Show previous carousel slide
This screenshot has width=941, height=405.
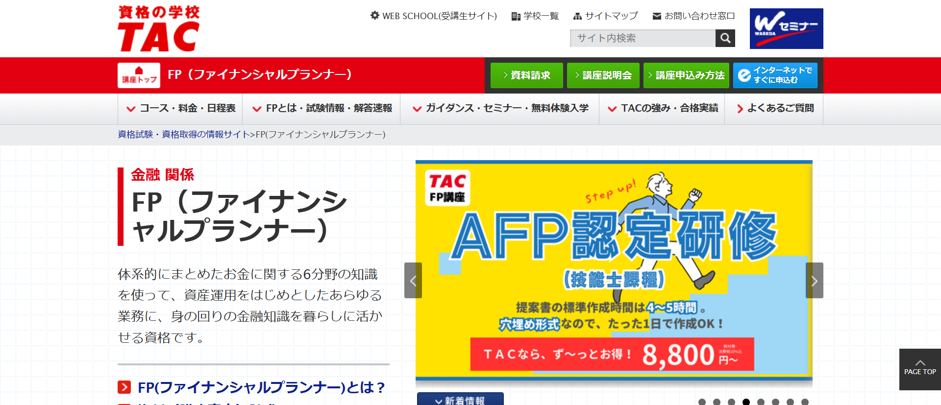click(x=413, y=281)
